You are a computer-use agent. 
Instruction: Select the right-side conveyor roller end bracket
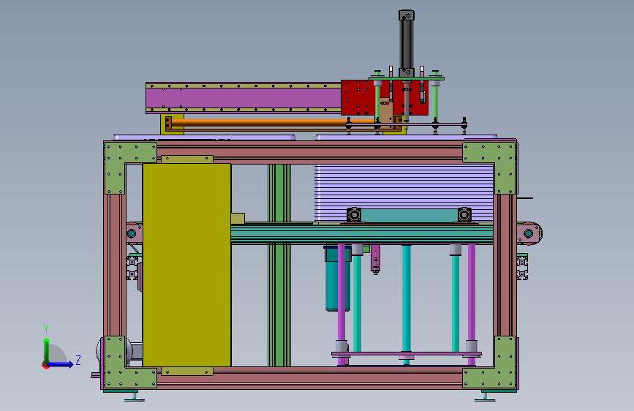point(529,233)
